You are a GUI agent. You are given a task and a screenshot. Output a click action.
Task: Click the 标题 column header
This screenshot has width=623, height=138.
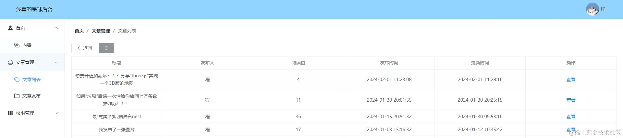point(116,63)
